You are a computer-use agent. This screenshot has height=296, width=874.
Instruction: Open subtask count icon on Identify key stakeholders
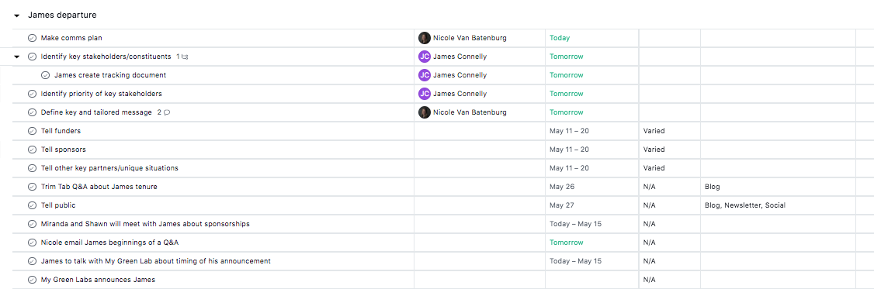(x=182, y=57)
